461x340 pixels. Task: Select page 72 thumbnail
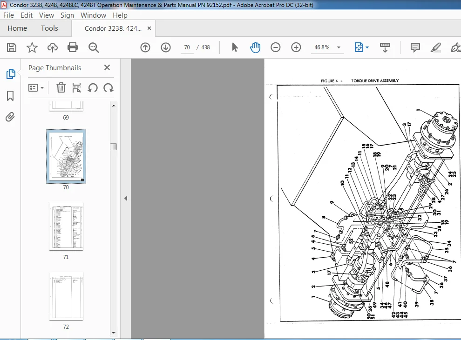click(66, 296)
